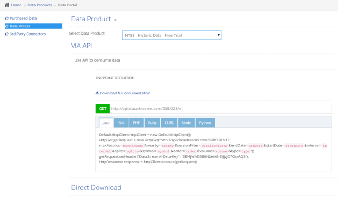
Task: Click the volume parameter placeholder in code
Action: (221, 151)
